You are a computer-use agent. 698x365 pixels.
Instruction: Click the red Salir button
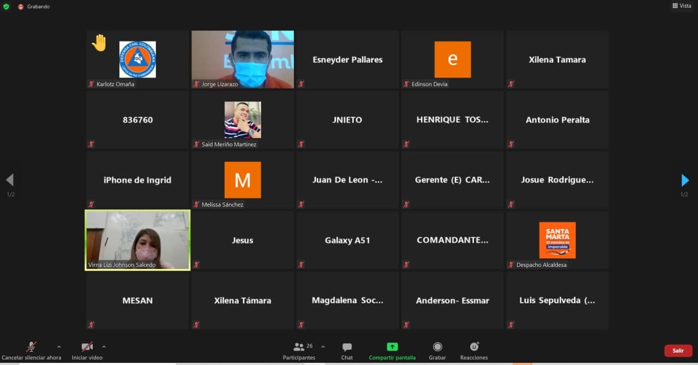(678, 351)
